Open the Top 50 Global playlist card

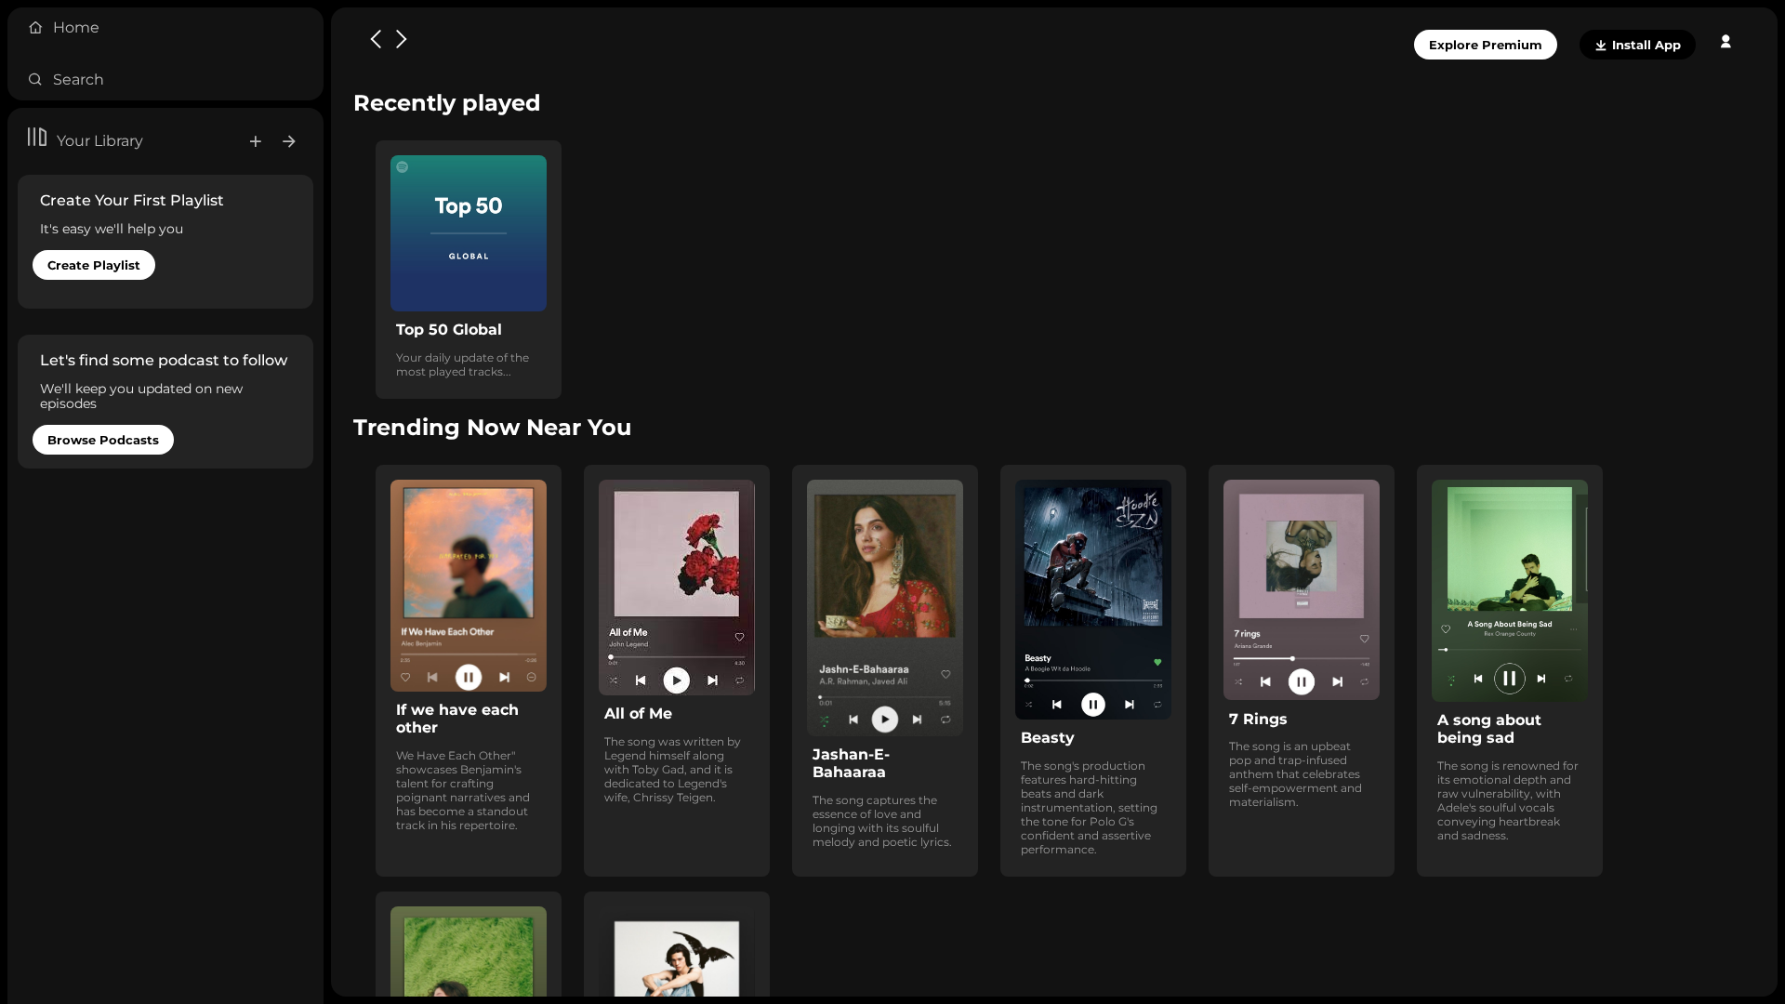(x=469, y=270)
